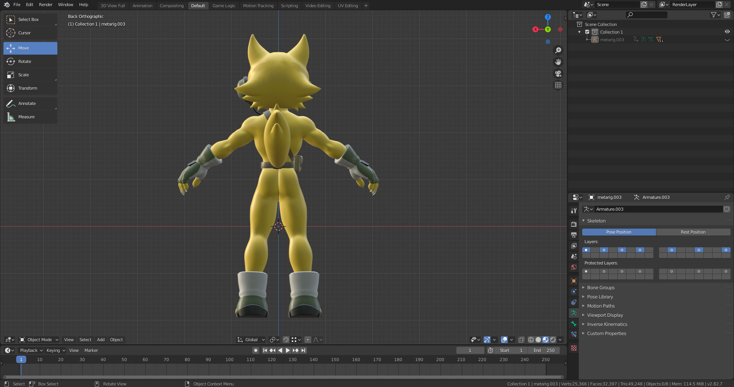This screenshot has height=387, width=734.
Task: Collapse Collection 1 tree in outliner
Action: [x=580, y=32]
